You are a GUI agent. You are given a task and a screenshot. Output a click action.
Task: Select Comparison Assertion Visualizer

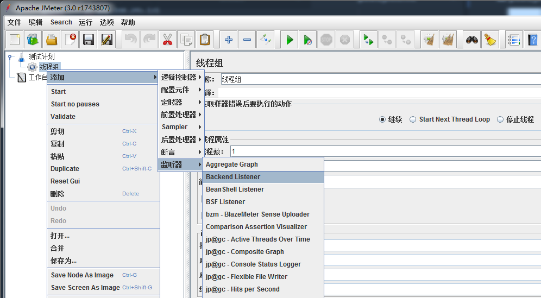click(263, 226)
